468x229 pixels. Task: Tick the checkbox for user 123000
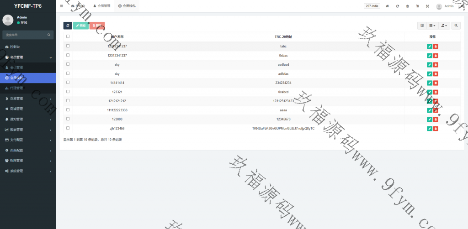(68, 119)
